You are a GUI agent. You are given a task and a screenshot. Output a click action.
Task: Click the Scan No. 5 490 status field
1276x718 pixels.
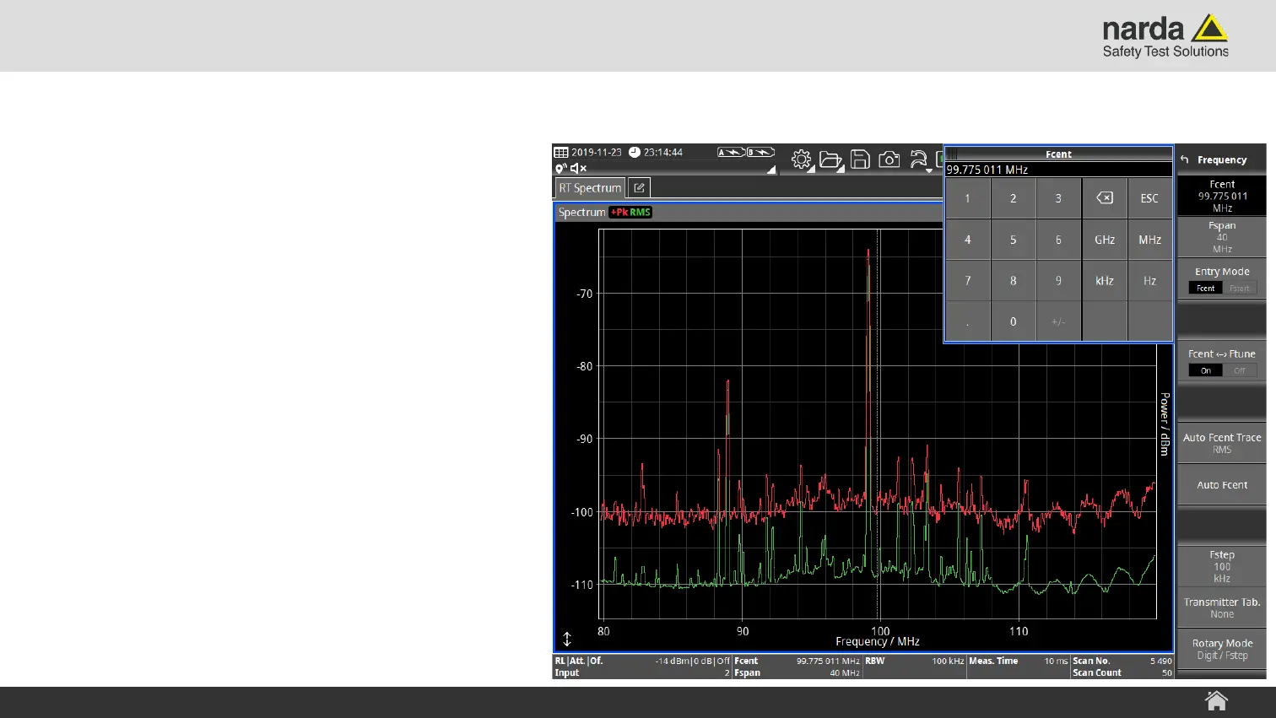pos(1122,661)
